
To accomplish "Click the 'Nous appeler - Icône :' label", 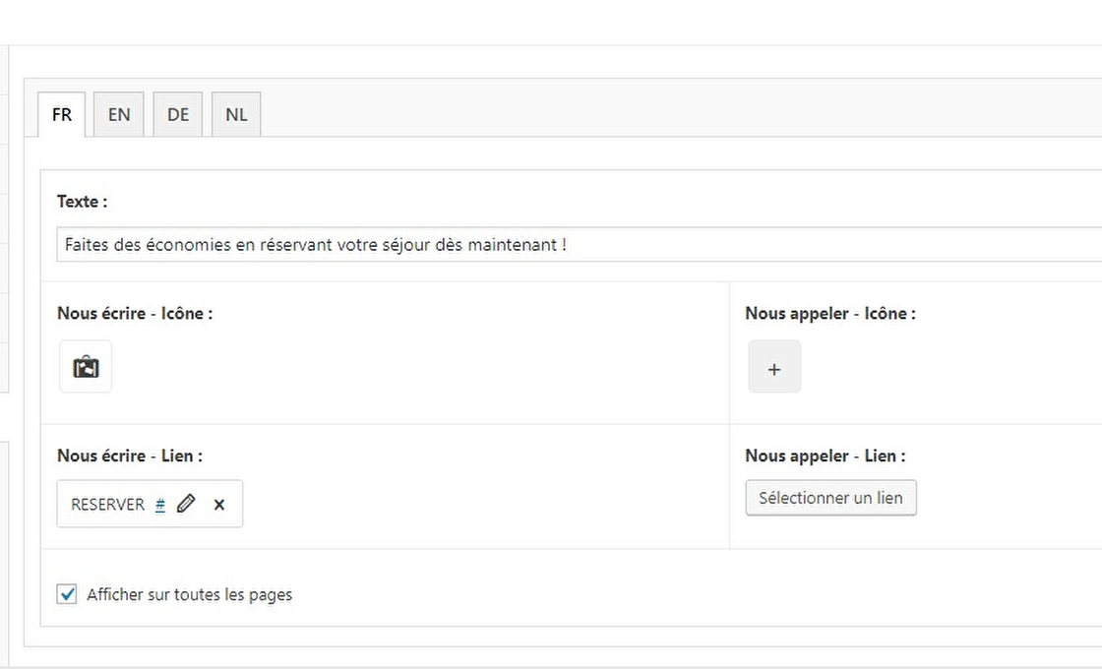I will pos(829,314).
